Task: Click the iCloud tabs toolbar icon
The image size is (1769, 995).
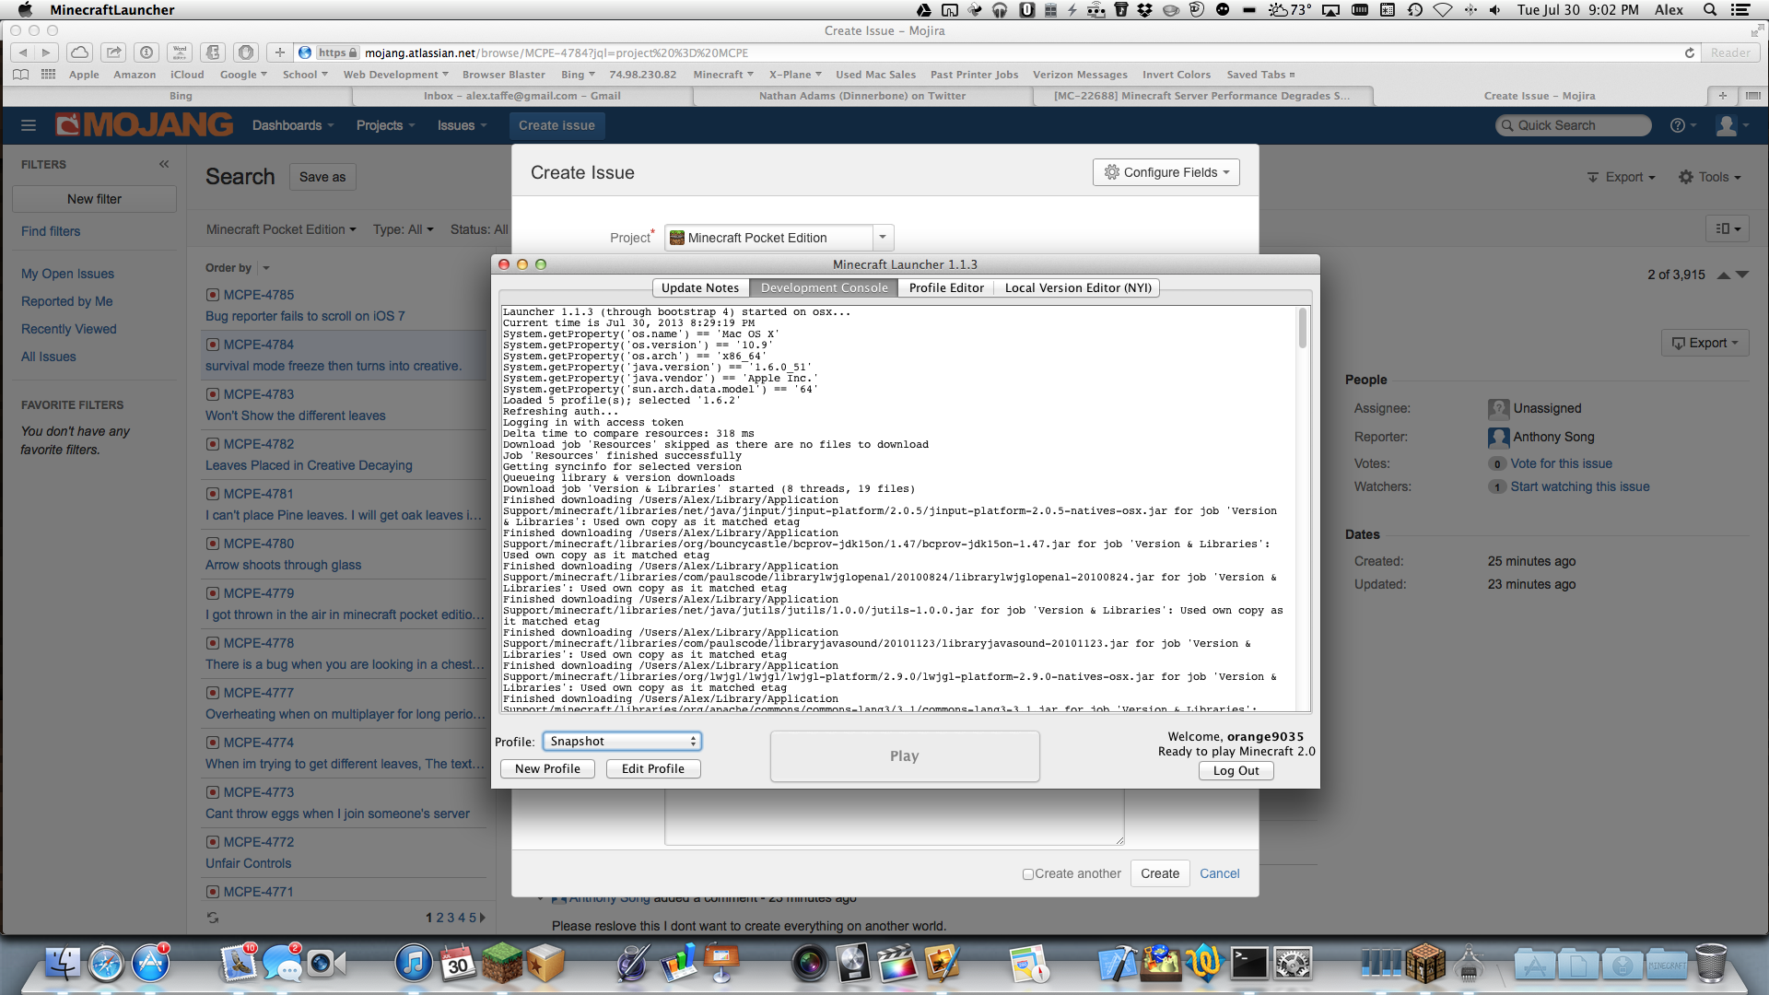Action: pos(80,53)
